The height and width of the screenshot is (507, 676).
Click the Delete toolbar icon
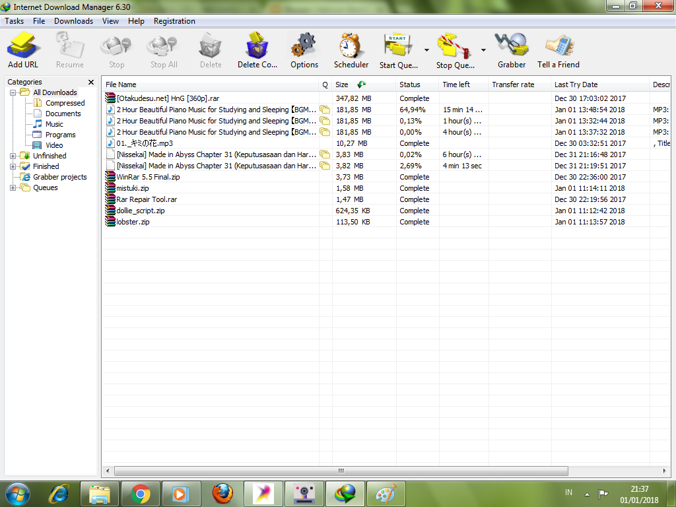coord(211,46)
